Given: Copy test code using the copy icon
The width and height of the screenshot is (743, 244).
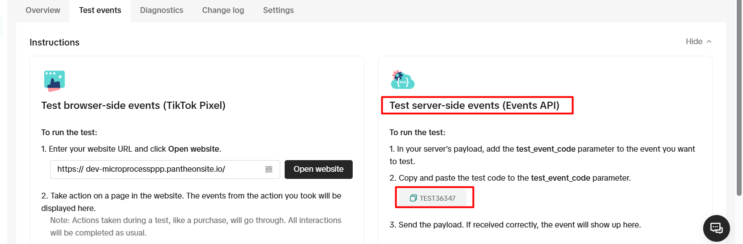Looking at the screenshot, I should [413, 198].
